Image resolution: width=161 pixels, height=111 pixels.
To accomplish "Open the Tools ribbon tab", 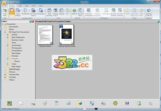I will (34, 5).
